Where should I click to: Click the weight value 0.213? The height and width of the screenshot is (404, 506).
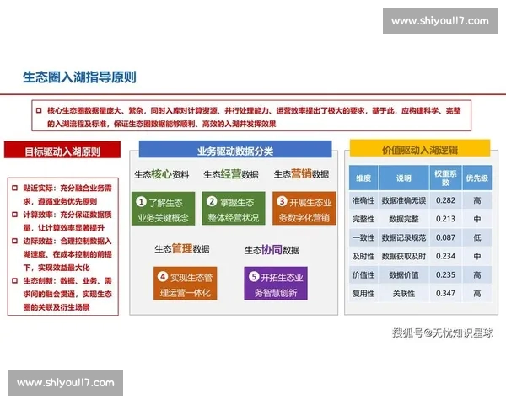[445, 219]
